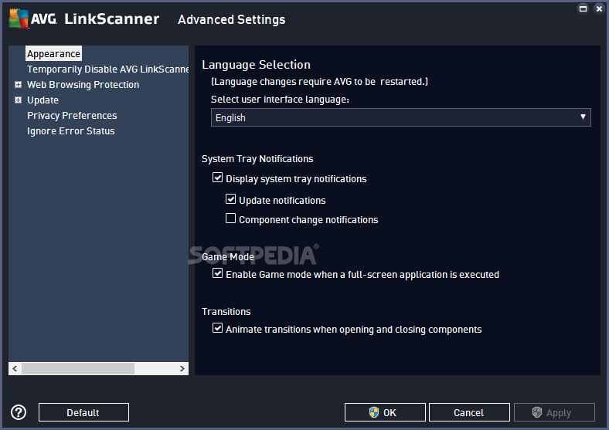Expand the Web Browsing Protection node
This screenshot has width=609, height=430.
pyautogui.click(x=18, y=84)
